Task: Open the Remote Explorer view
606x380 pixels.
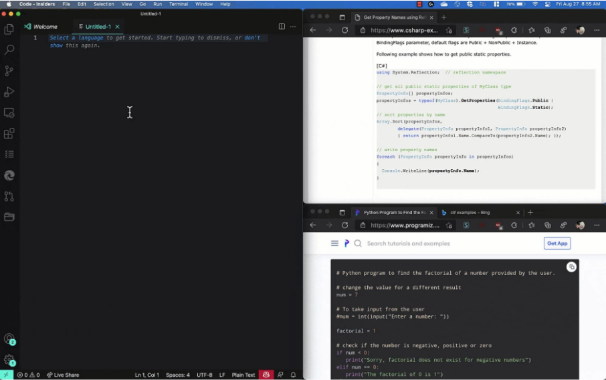Action: point(9,113)
